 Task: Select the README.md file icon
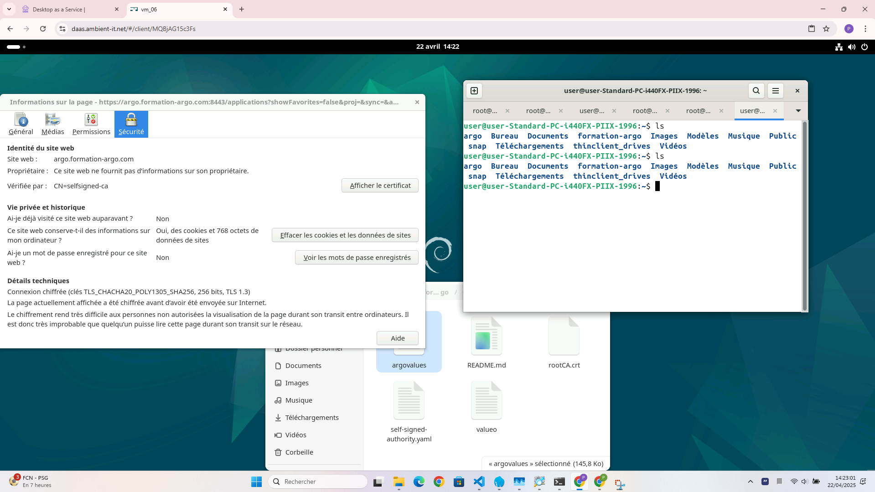click(x=487, y=336)
